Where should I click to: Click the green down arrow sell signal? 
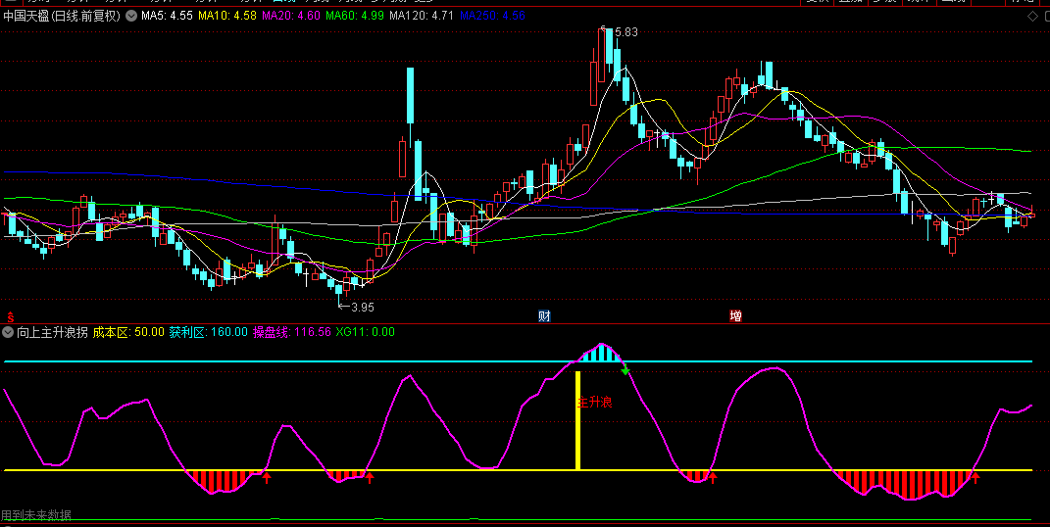(625, 371)
